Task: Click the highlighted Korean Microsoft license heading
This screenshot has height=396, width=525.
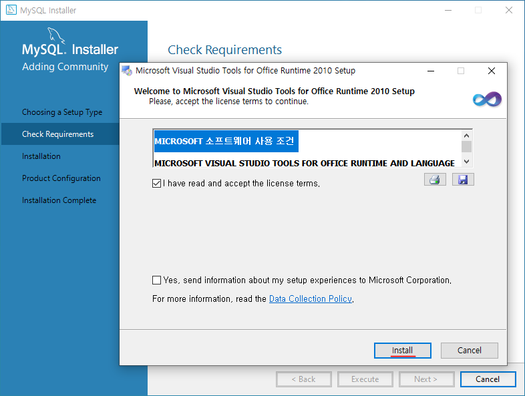Action: 226,142
